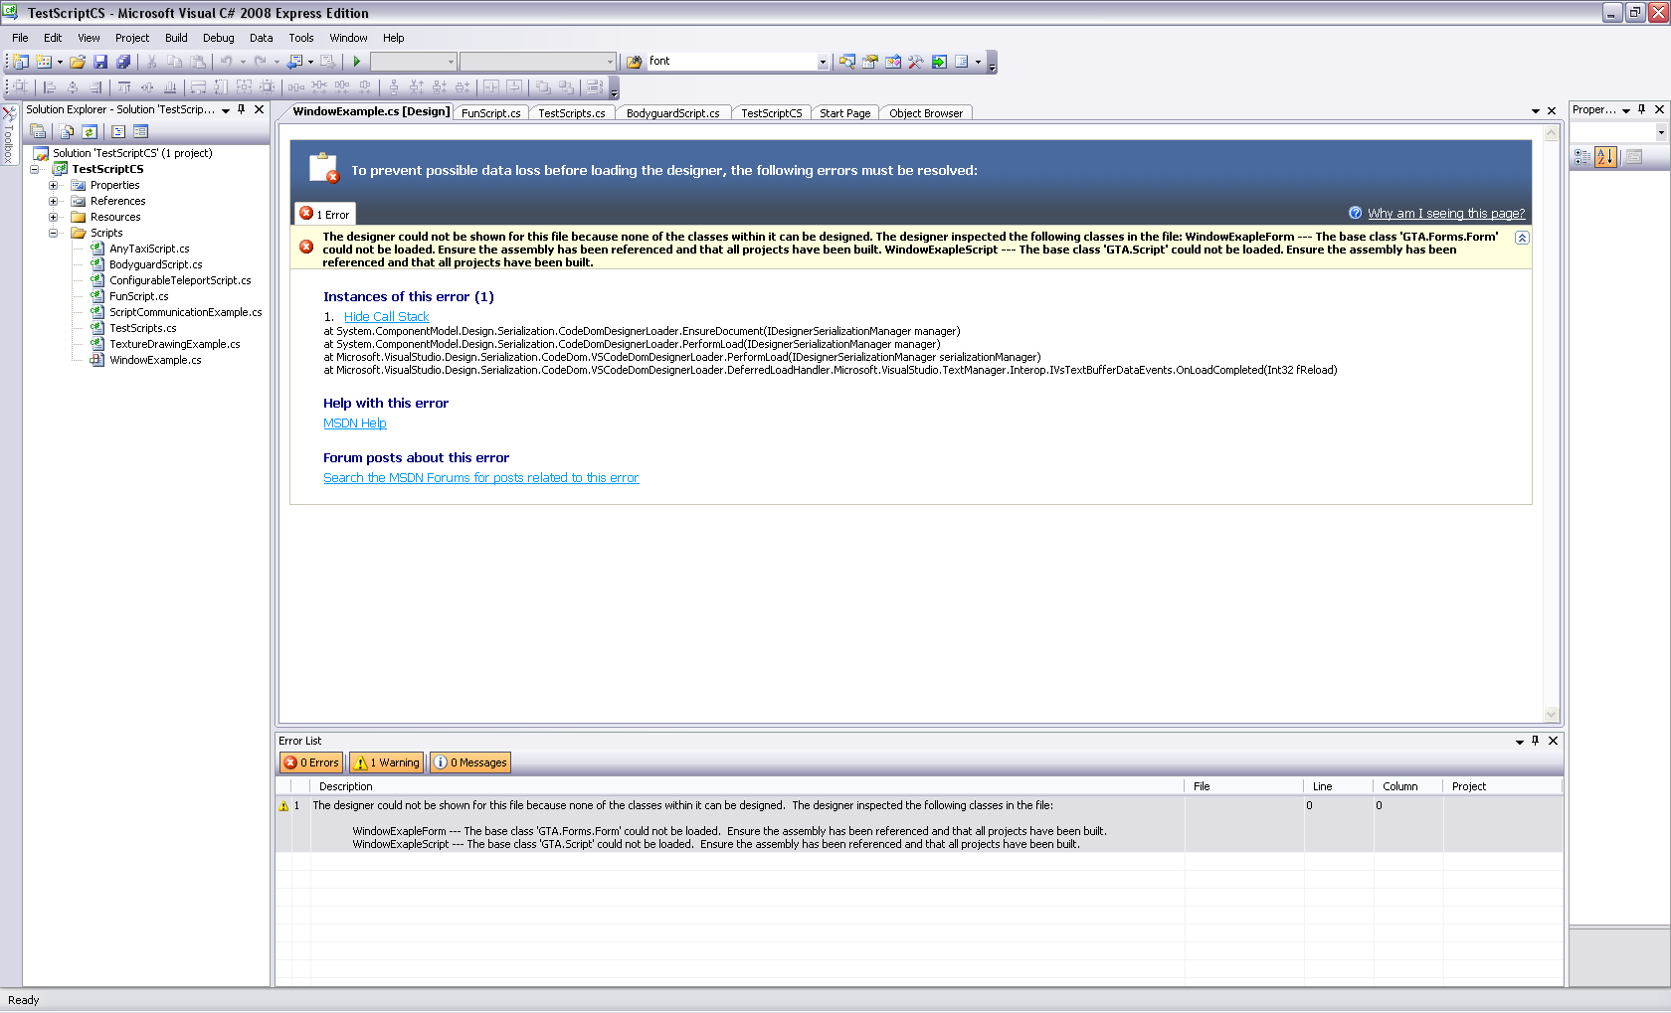
Task: Toggle the 0 Messages filter button
Action: [x=470, y=762]
